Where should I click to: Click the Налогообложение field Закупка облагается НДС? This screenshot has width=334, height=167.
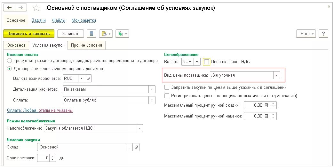pos(90,128)
